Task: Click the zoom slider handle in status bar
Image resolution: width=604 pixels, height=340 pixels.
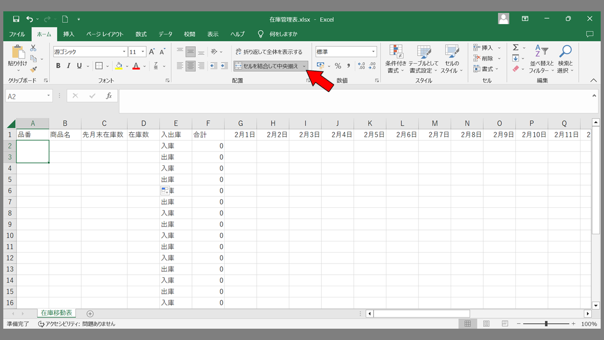Action: (546, 324)
